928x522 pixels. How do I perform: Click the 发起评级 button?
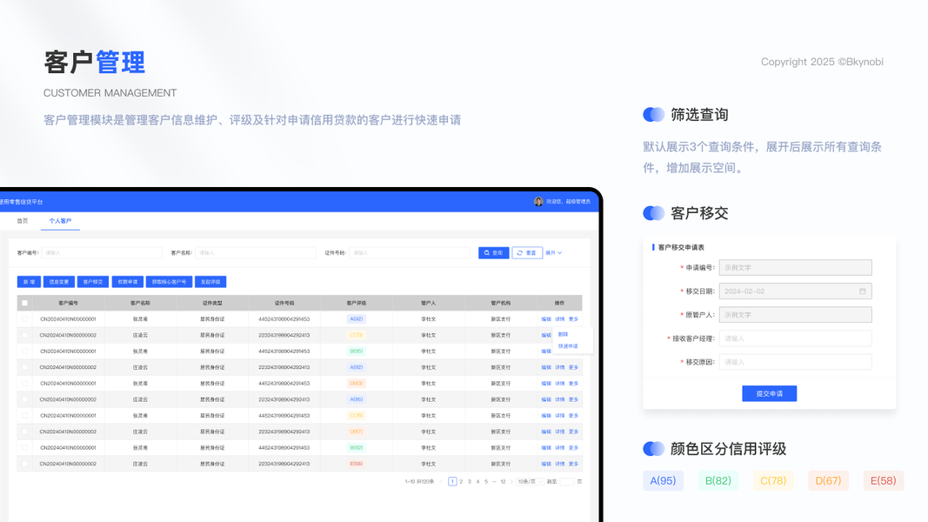click(x=210, y=282)
